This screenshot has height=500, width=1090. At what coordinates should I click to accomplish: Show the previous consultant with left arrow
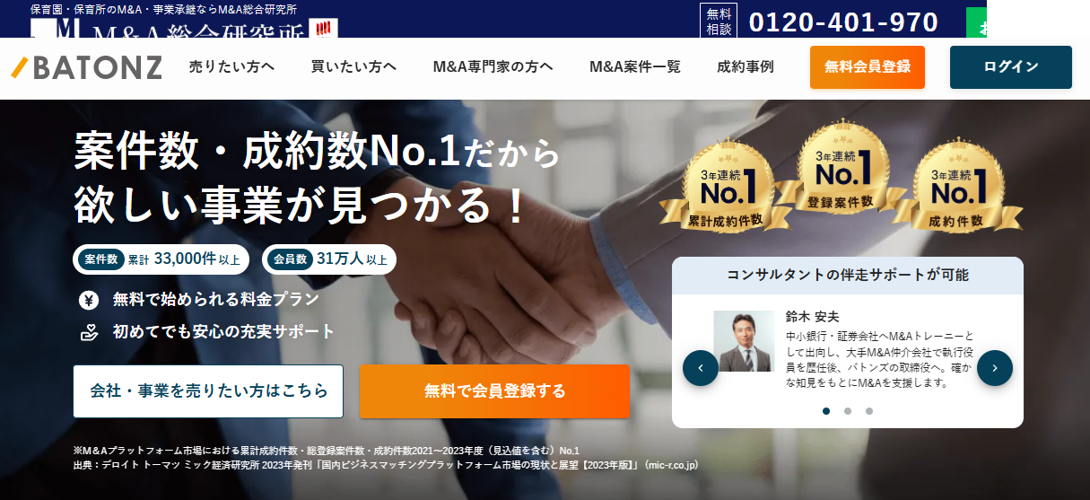701,368
